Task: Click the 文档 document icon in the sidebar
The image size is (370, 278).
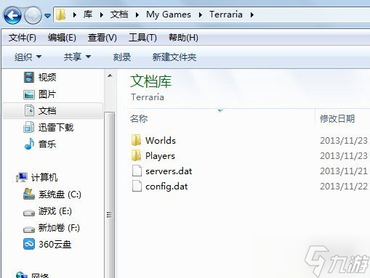Action: tap(29, 110)
